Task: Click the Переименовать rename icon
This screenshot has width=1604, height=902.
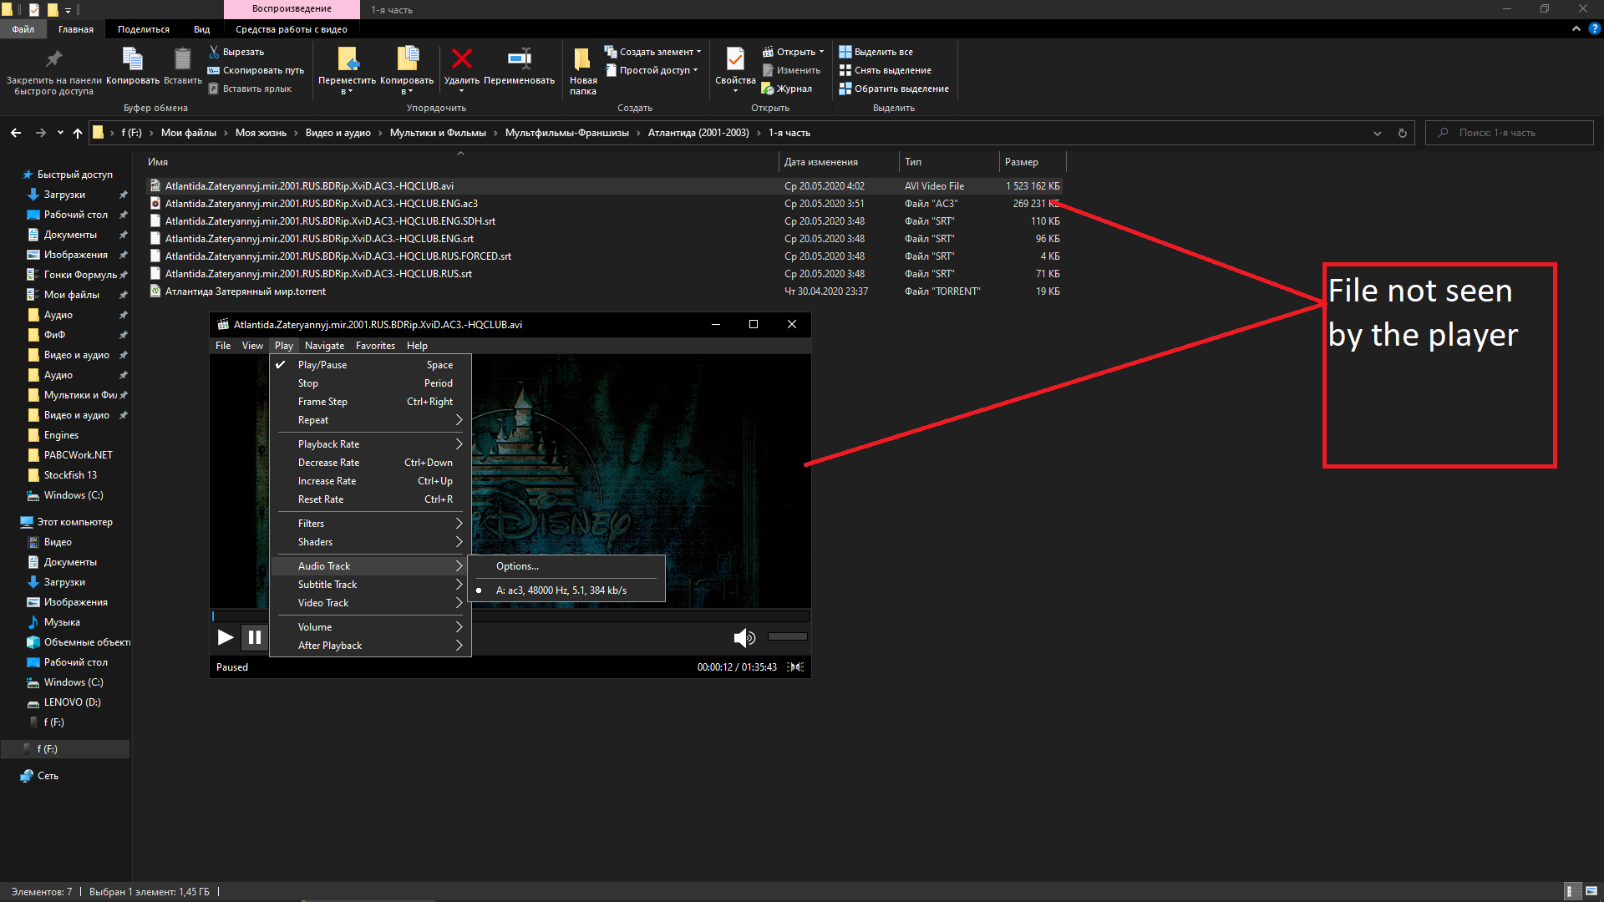Action: pyautogui.click(x=519, y=59)
